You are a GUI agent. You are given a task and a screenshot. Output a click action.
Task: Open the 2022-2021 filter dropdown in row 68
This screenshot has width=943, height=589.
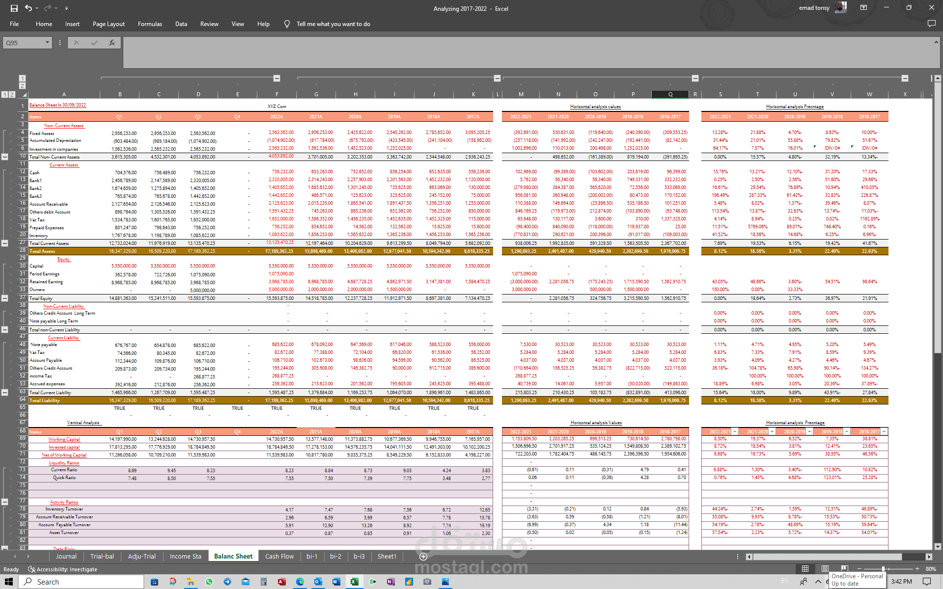tap(735, 431)
